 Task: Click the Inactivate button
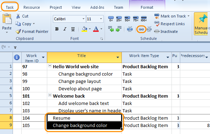coord(166,31)
